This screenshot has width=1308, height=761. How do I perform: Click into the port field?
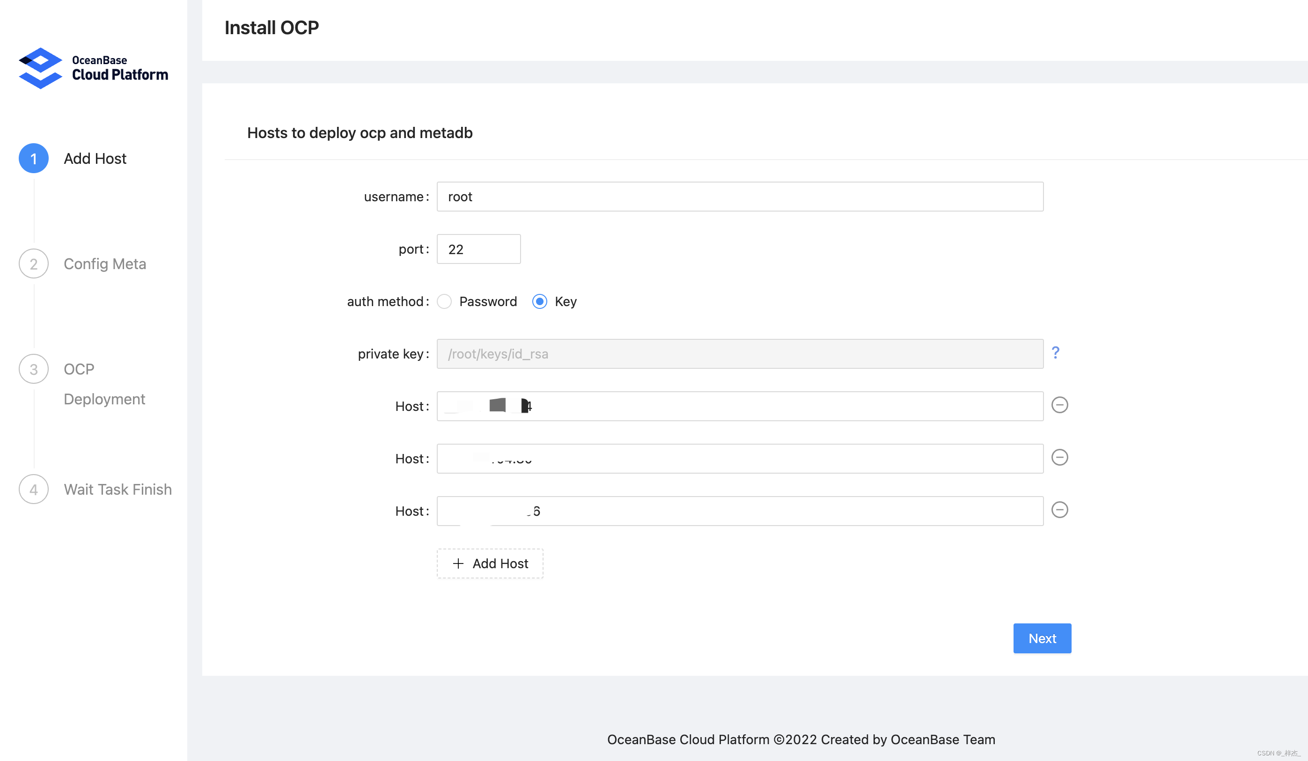[478, 249]
